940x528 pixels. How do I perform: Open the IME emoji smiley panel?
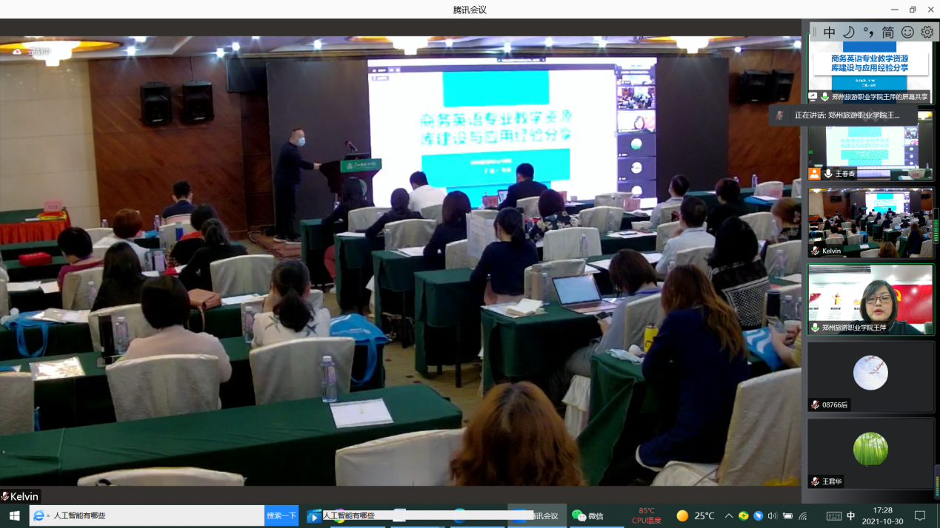[907, 32]
